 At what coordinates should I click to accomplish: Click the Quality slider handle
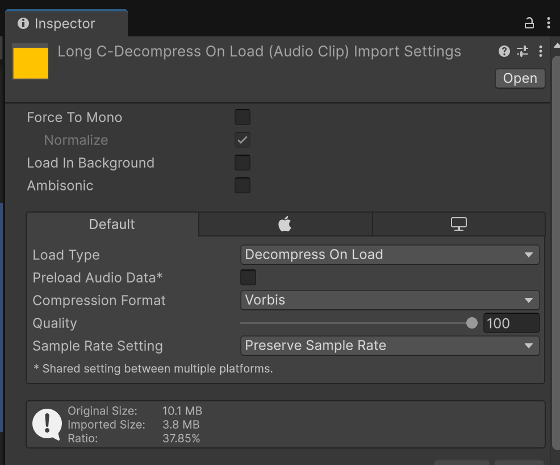pyautogui.click(x=471, y=323)
